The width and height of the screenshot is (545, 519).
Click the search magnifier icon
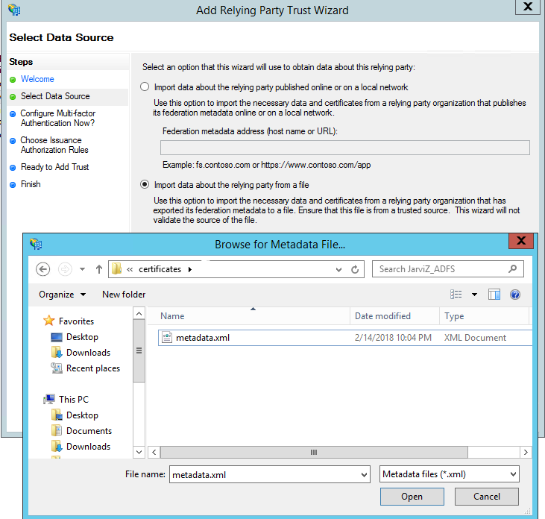(512, 268)
